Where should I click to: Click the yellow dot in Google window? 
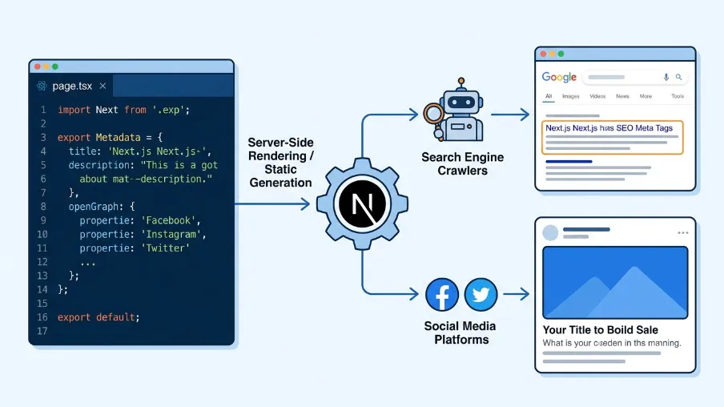click(x=552, y=54)
